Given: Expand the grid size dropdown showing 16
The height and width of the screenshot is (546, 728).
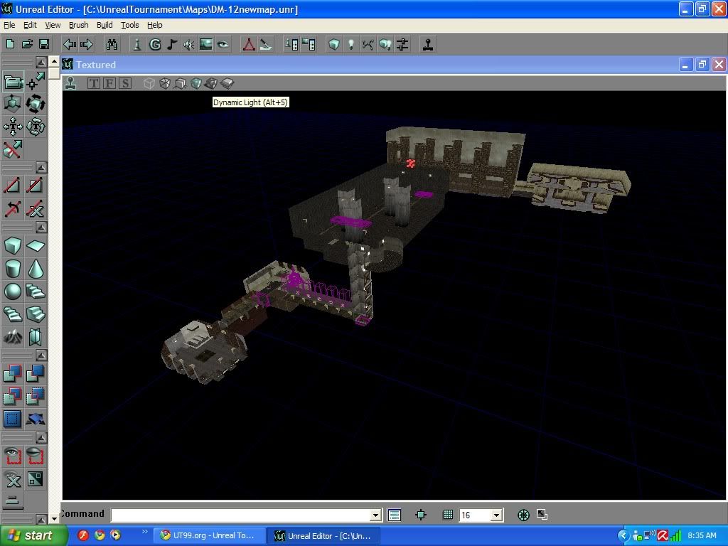Looking at the screenshot, I should [497, 515].
